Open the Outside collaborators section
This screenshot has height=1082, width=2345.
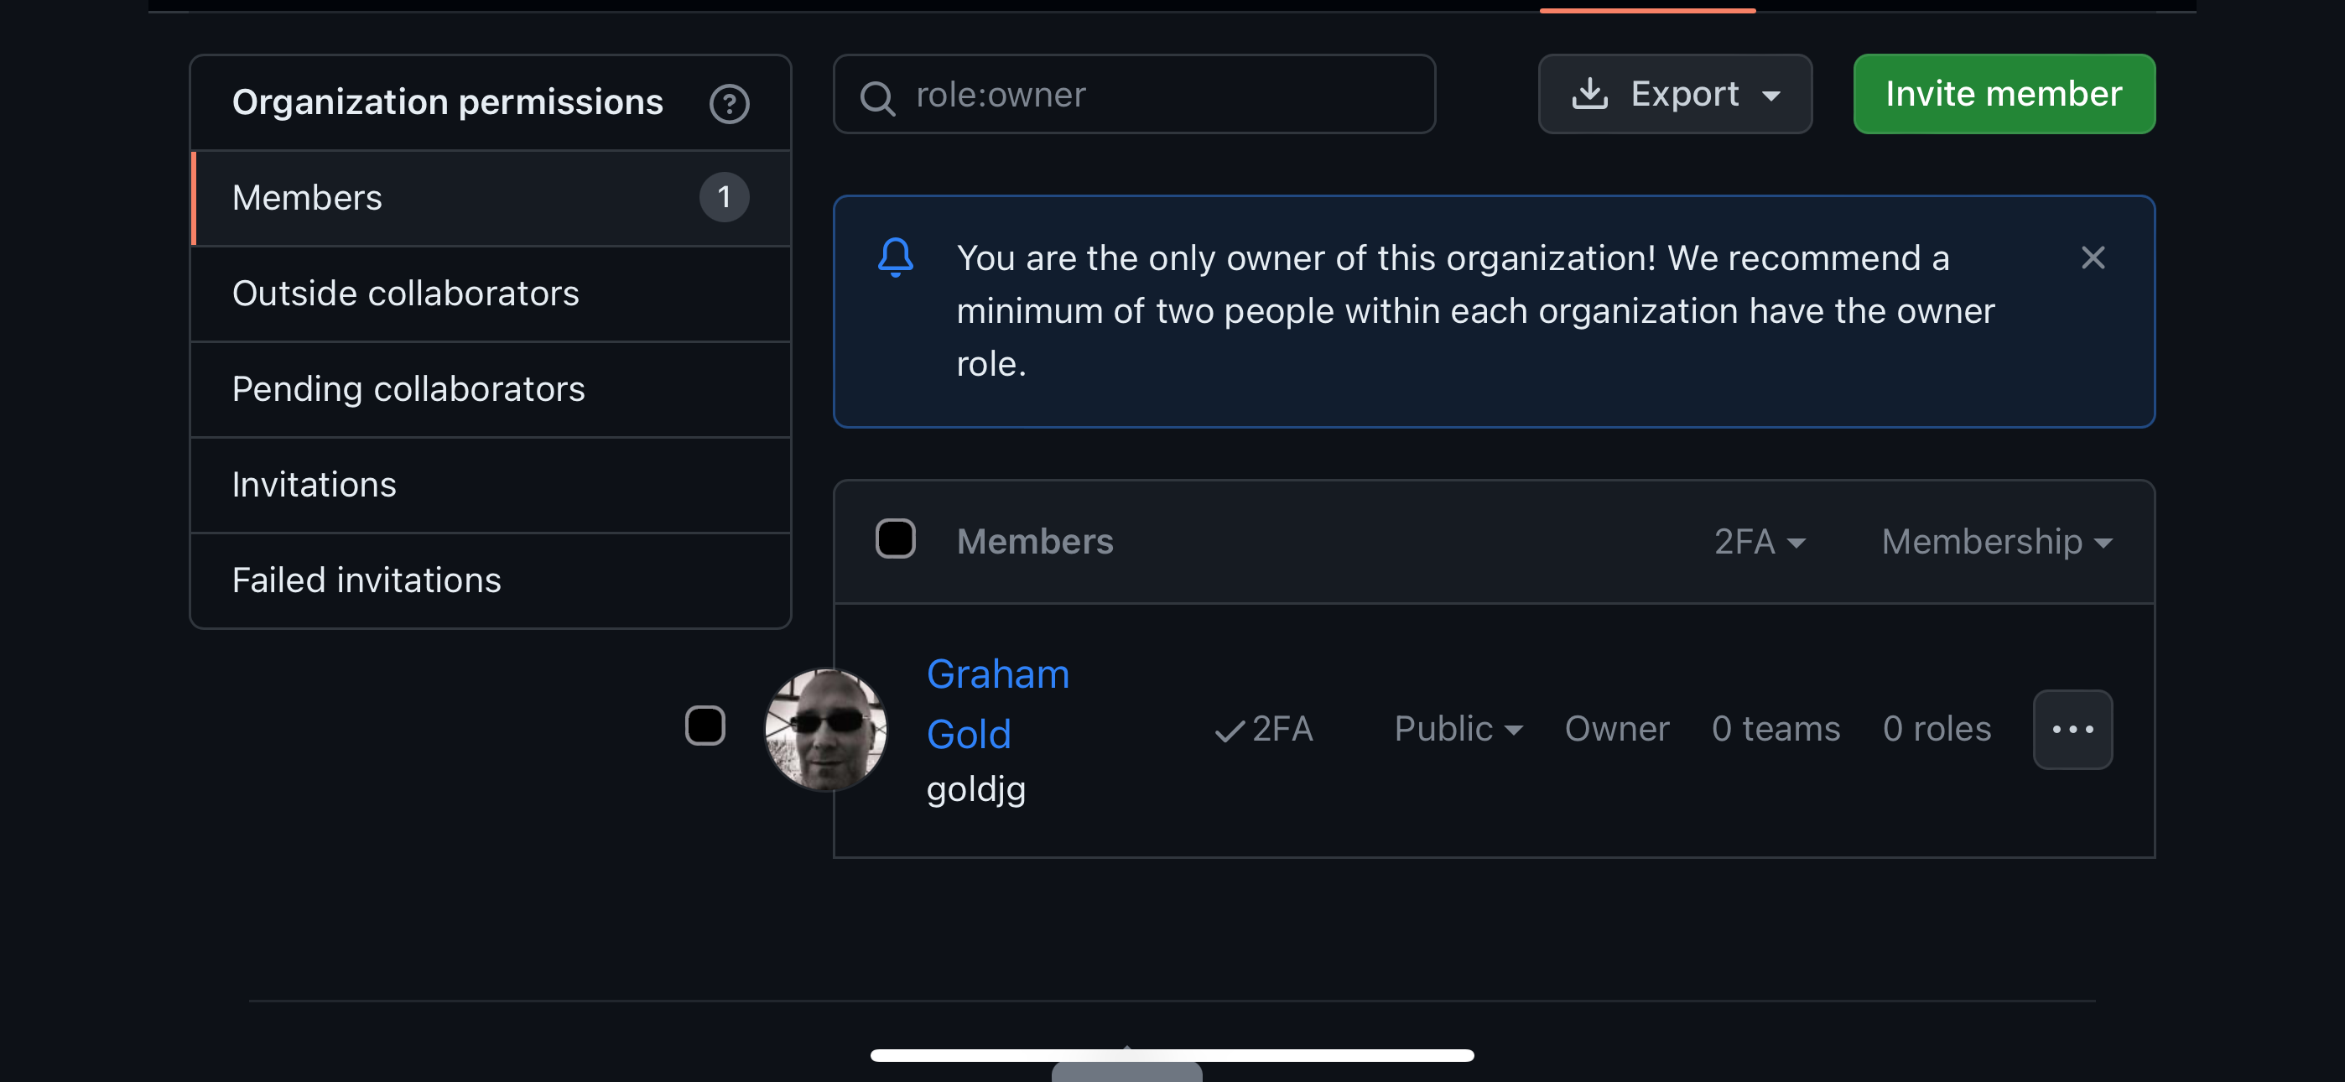pos(491,294)
